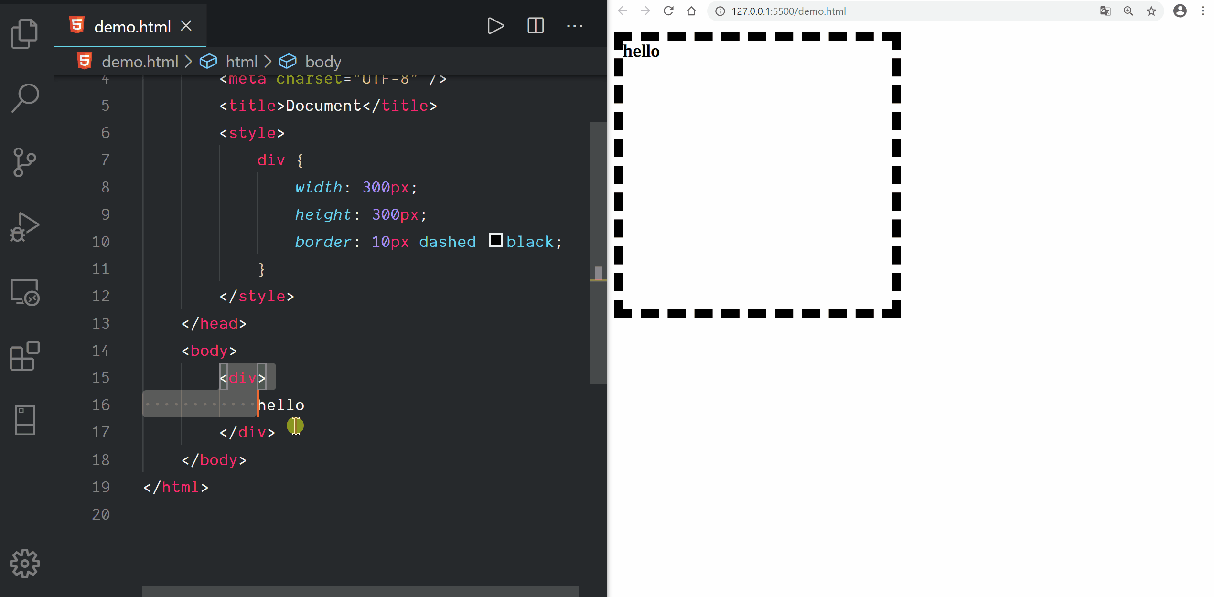This screenshot has height=597, width=1214.
Task: Click the browser address bar URL
Action: point(788,11)
